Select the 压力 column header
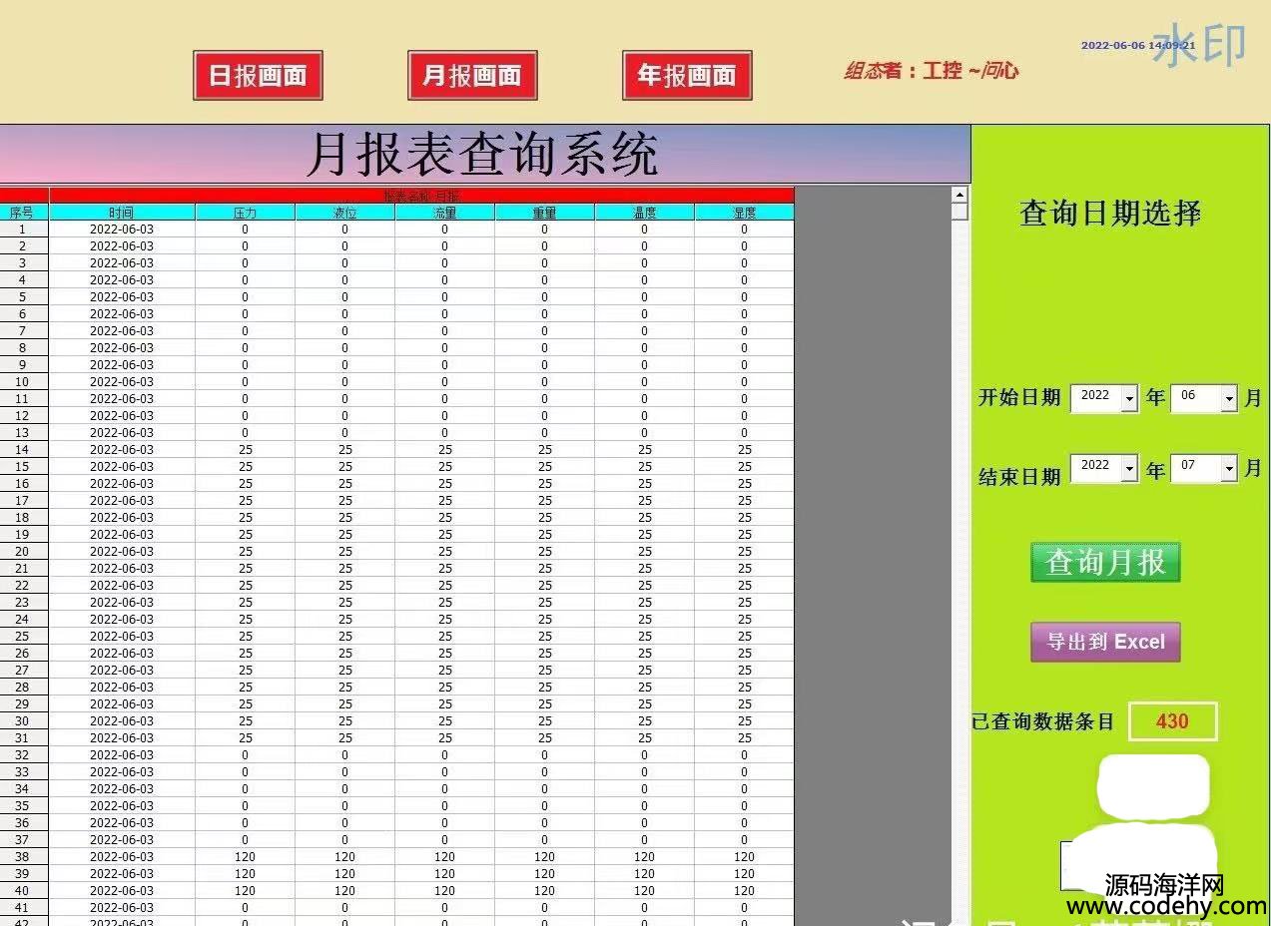The height and width of the screenshot is (926, 1271). [246, 213]
